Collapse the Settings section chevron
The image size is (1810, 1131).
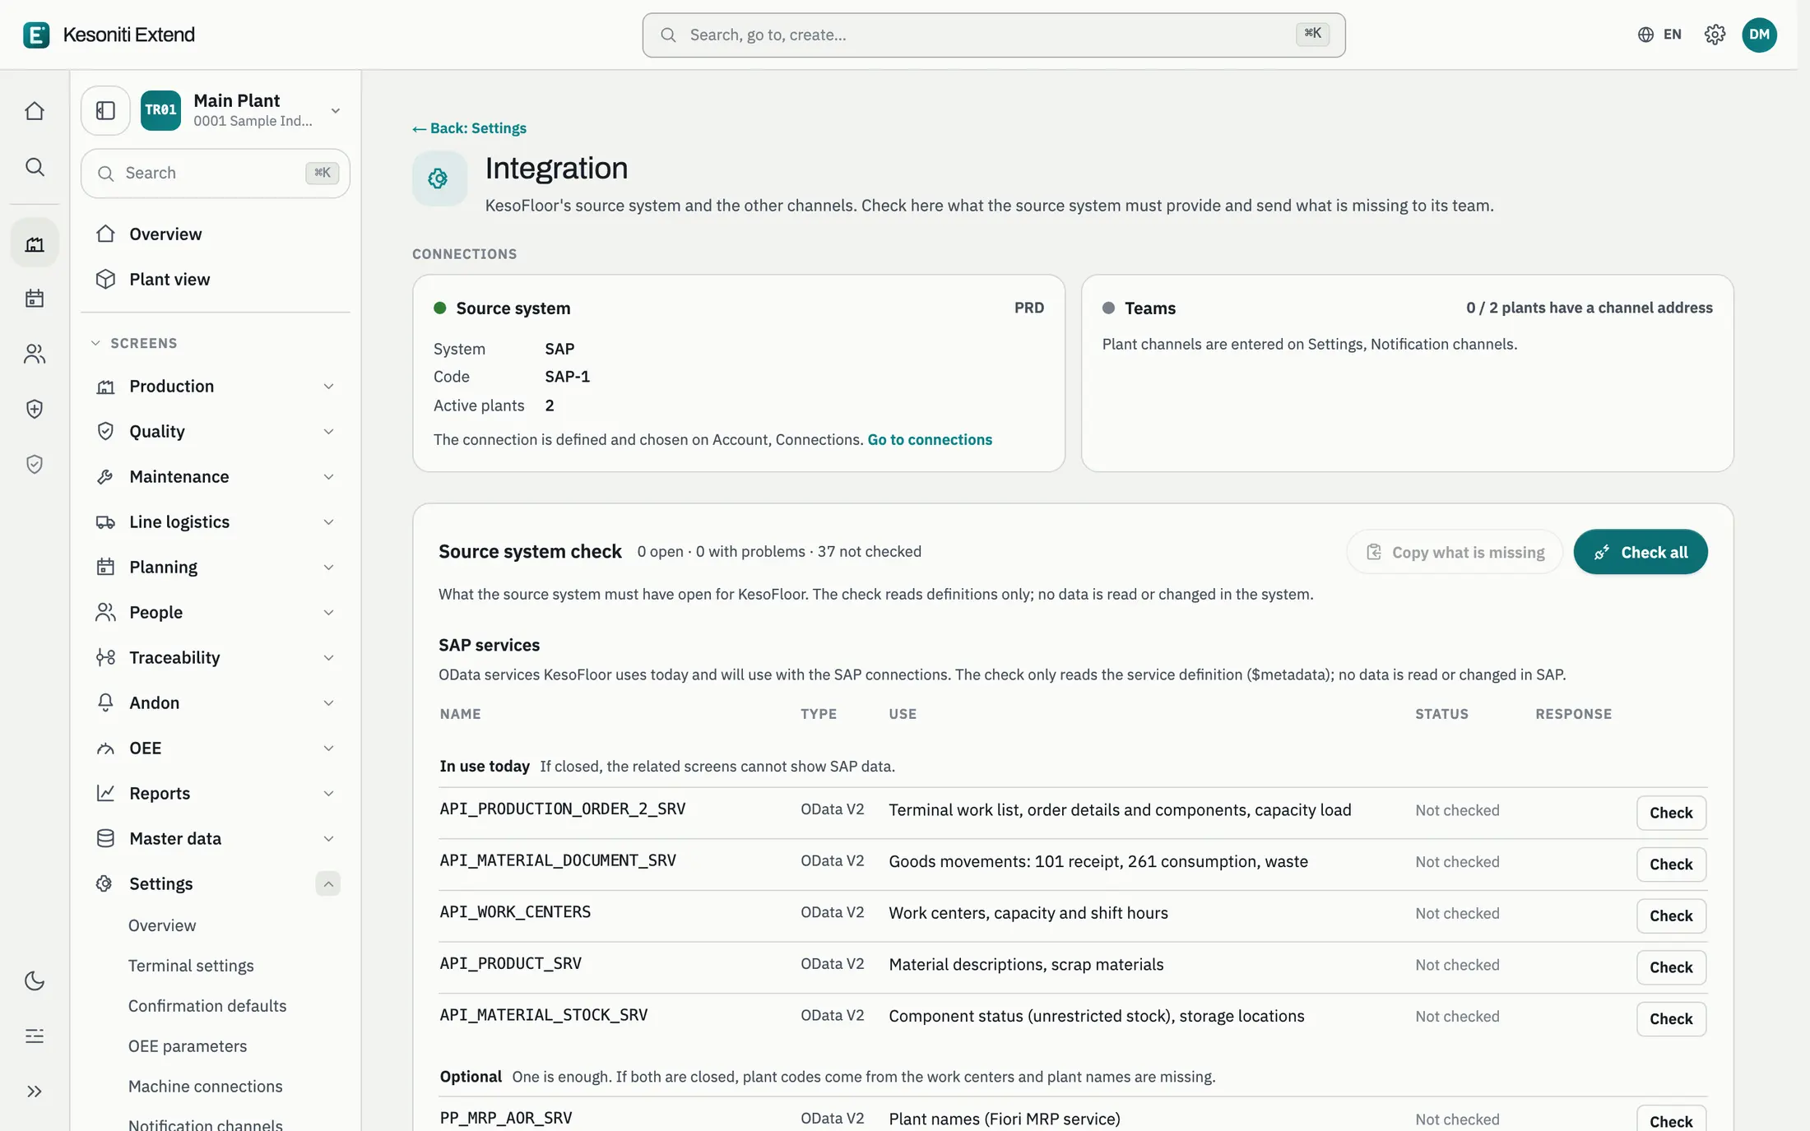tap(327, 883)
